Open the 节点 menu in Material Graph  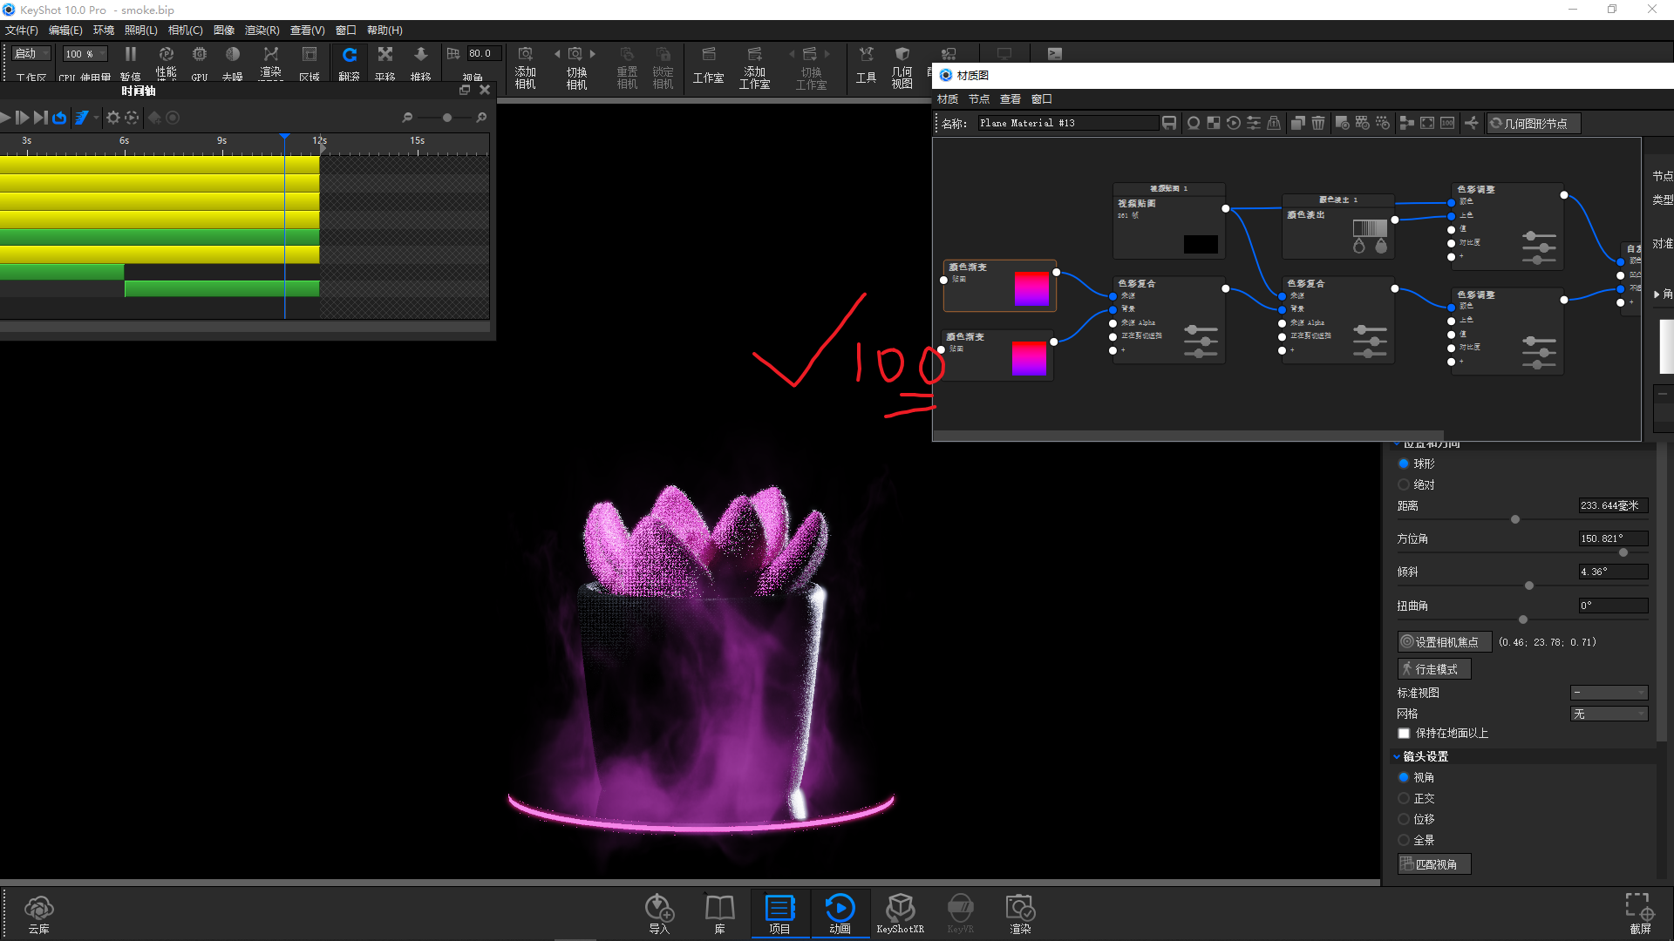point(978,98)
